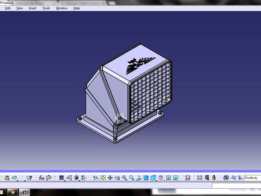Screen dimensions: 261x196
Task: Open the Tools menu
Action: coord(46,8)
